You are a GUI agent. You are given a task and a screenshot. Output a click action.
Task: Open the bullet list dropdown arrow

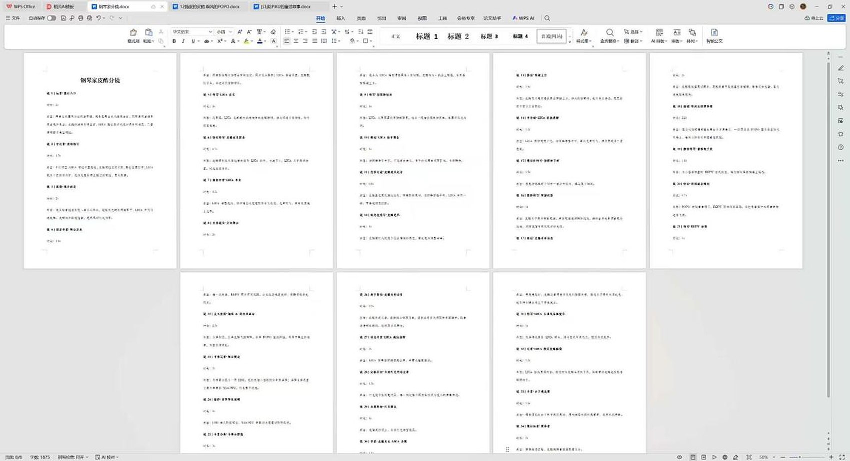point(293,31)
